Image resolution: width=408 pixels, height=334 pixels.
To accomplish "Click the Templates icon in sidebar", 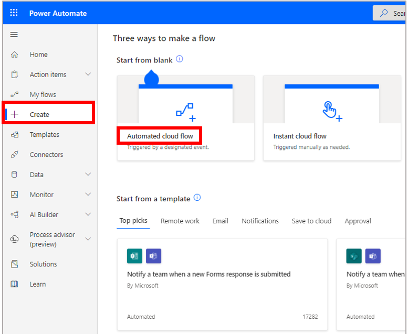I will pos(15,134).
